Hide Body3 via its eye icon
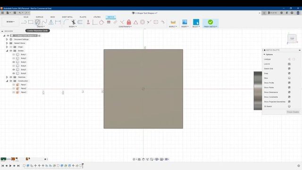The height and width of the screenshot is (170, 302). click(x=14, y=62)
